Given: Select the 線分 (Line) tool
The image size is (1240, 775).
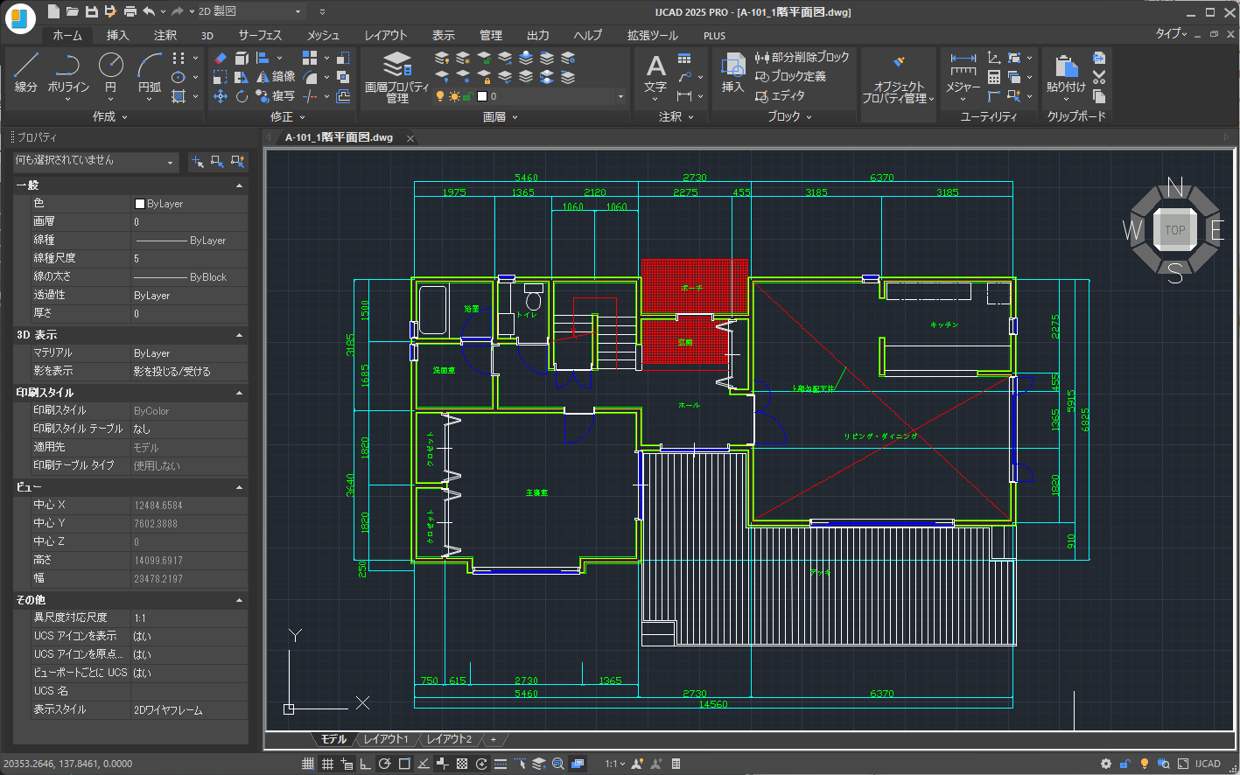Looking at the screenshot, I should pyautogui.click(x=26, y=72).
